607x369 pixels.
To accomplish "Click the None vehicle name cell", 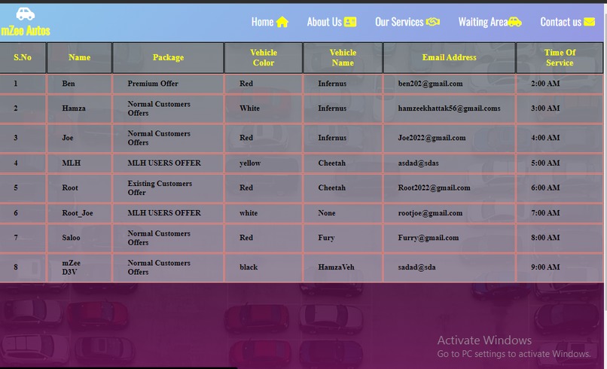I will (x=343, y=213).
